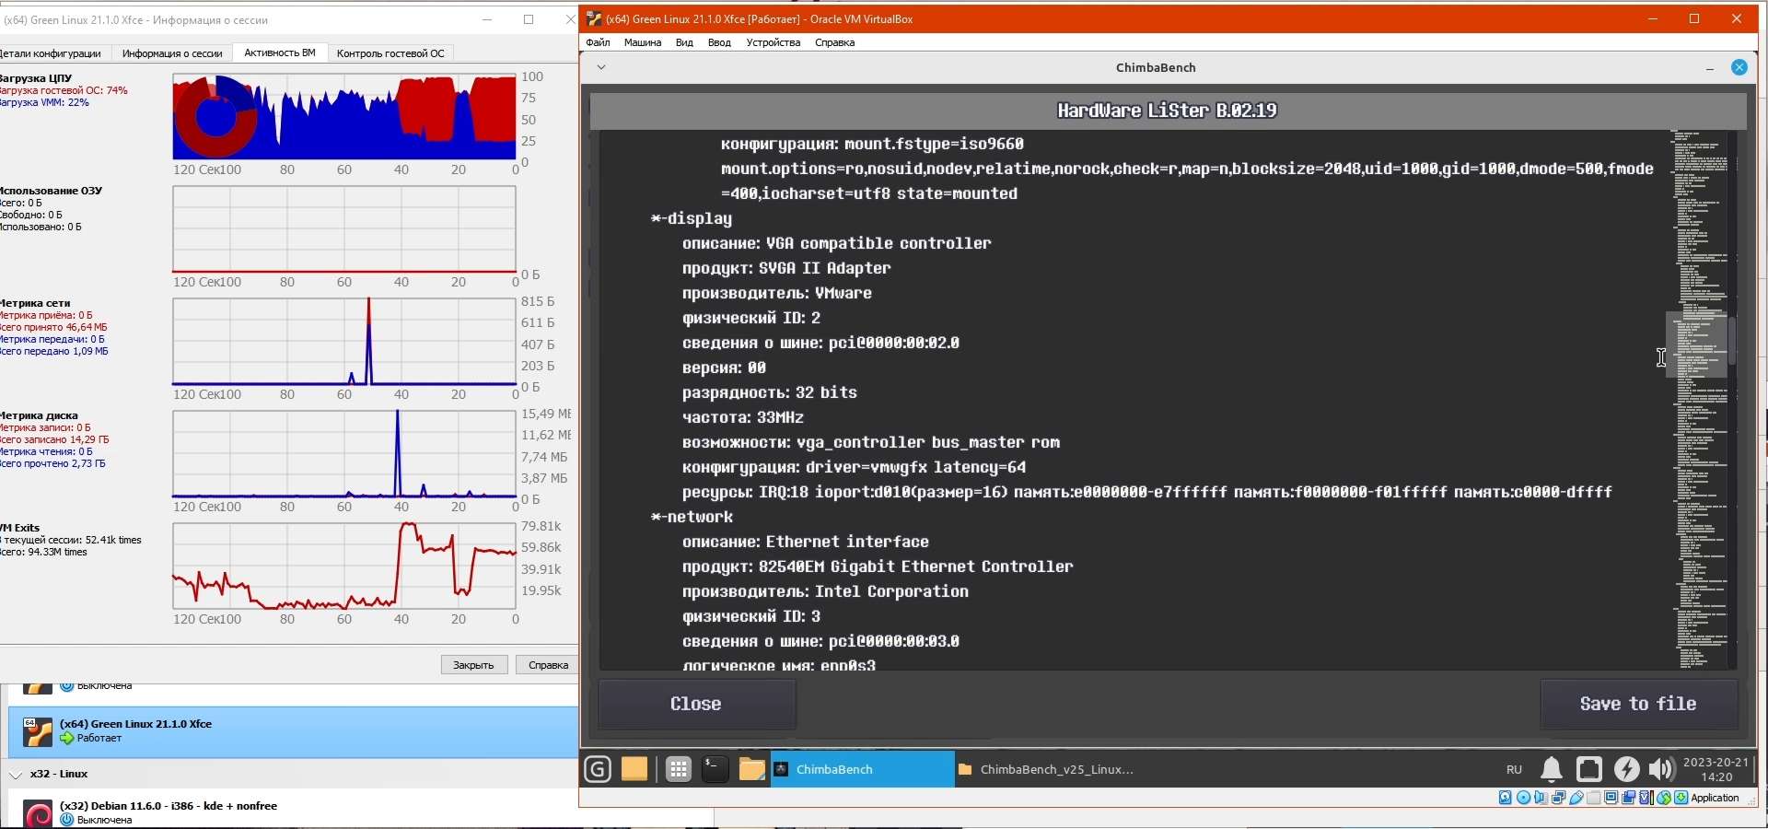Select the (x64) Green Linux 21.1.0 Xfce VM
1768x829 pixels.
click(x=293, y=731)
